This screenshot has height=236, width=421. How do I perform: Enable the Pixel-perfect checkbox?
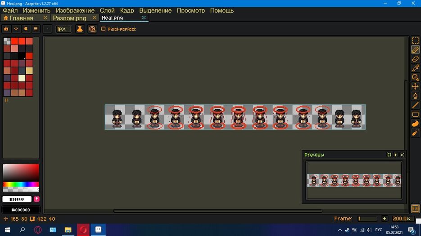click(103, 29)
